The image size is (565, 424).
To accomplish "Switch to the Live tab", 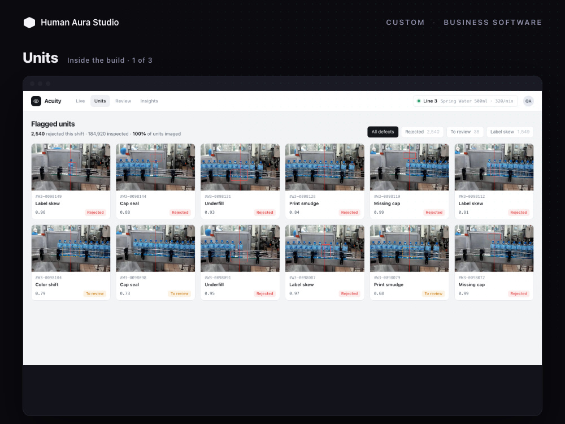I will pyautogui.click(x=80, y=101).
